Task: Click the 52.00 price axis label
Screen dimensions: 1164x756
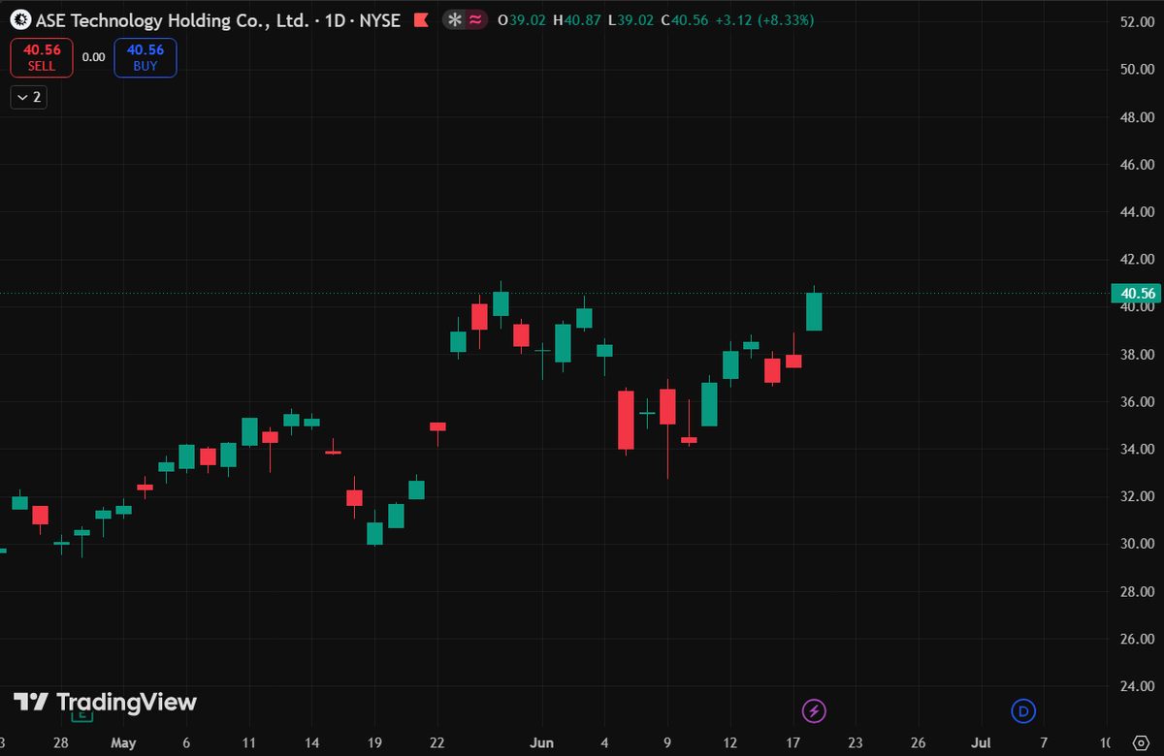Action: (x=1136, y=21)
